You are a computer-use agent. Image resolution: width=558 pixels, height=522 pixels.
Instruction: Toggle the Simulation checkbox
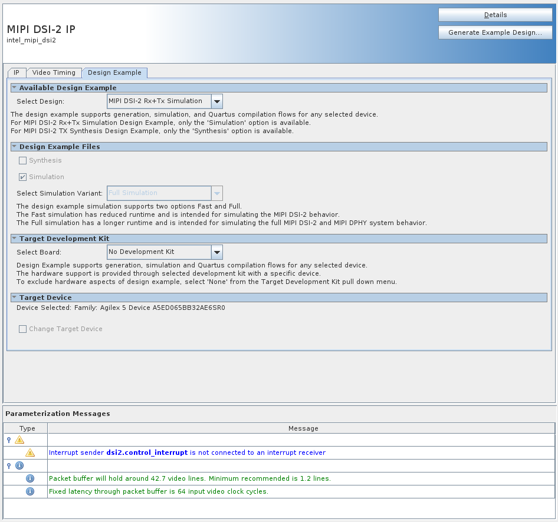(x=23, y=177)
